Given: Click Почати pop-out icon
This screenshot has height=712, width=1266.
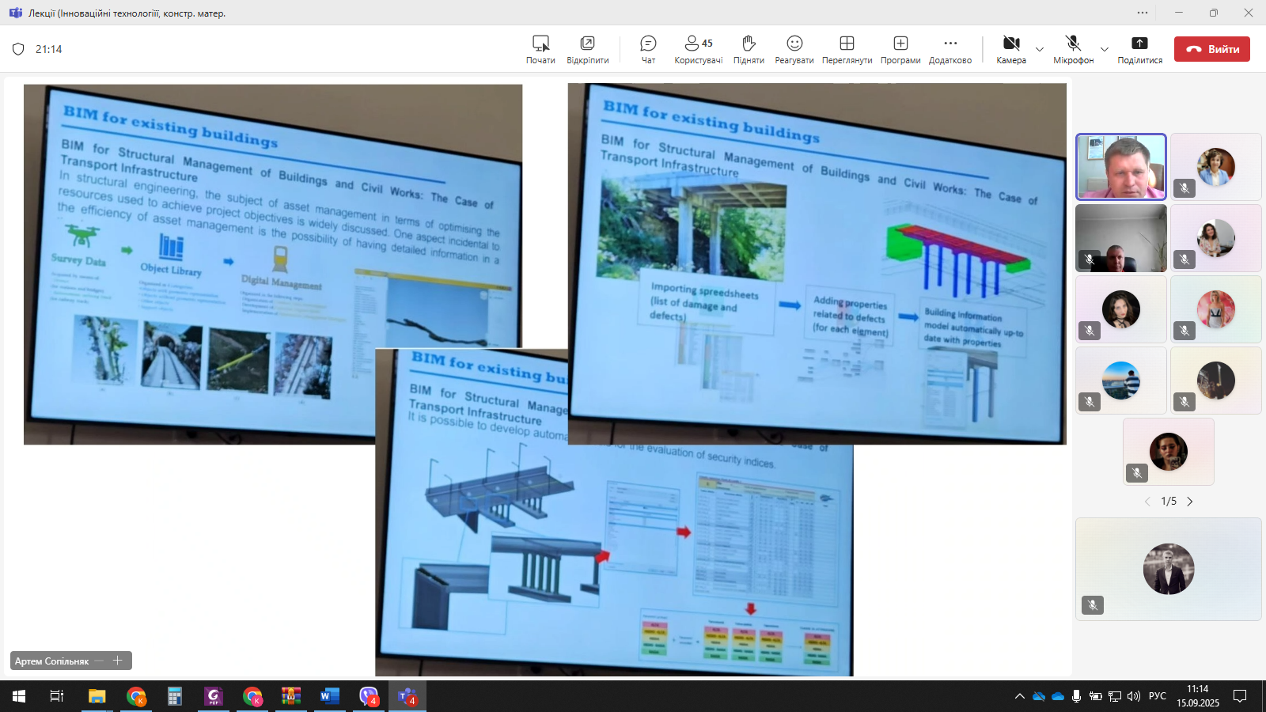Looking at the screenshot, I should point(540,49).
